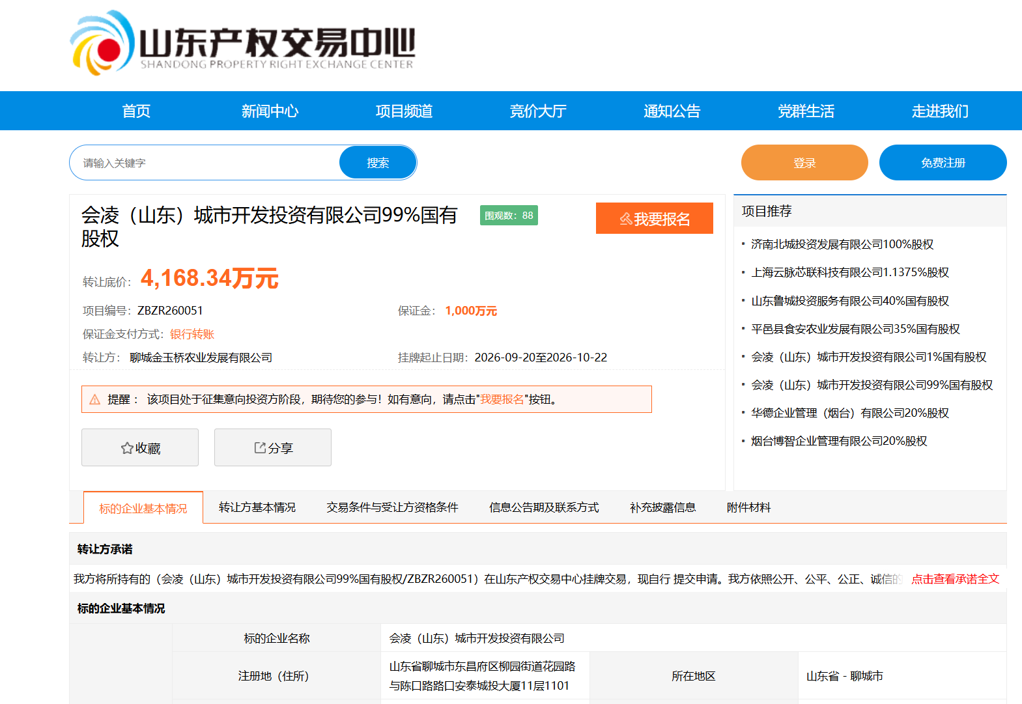Click the 搜索 search button
The image size is (1022, 704).
coord(378,162)
